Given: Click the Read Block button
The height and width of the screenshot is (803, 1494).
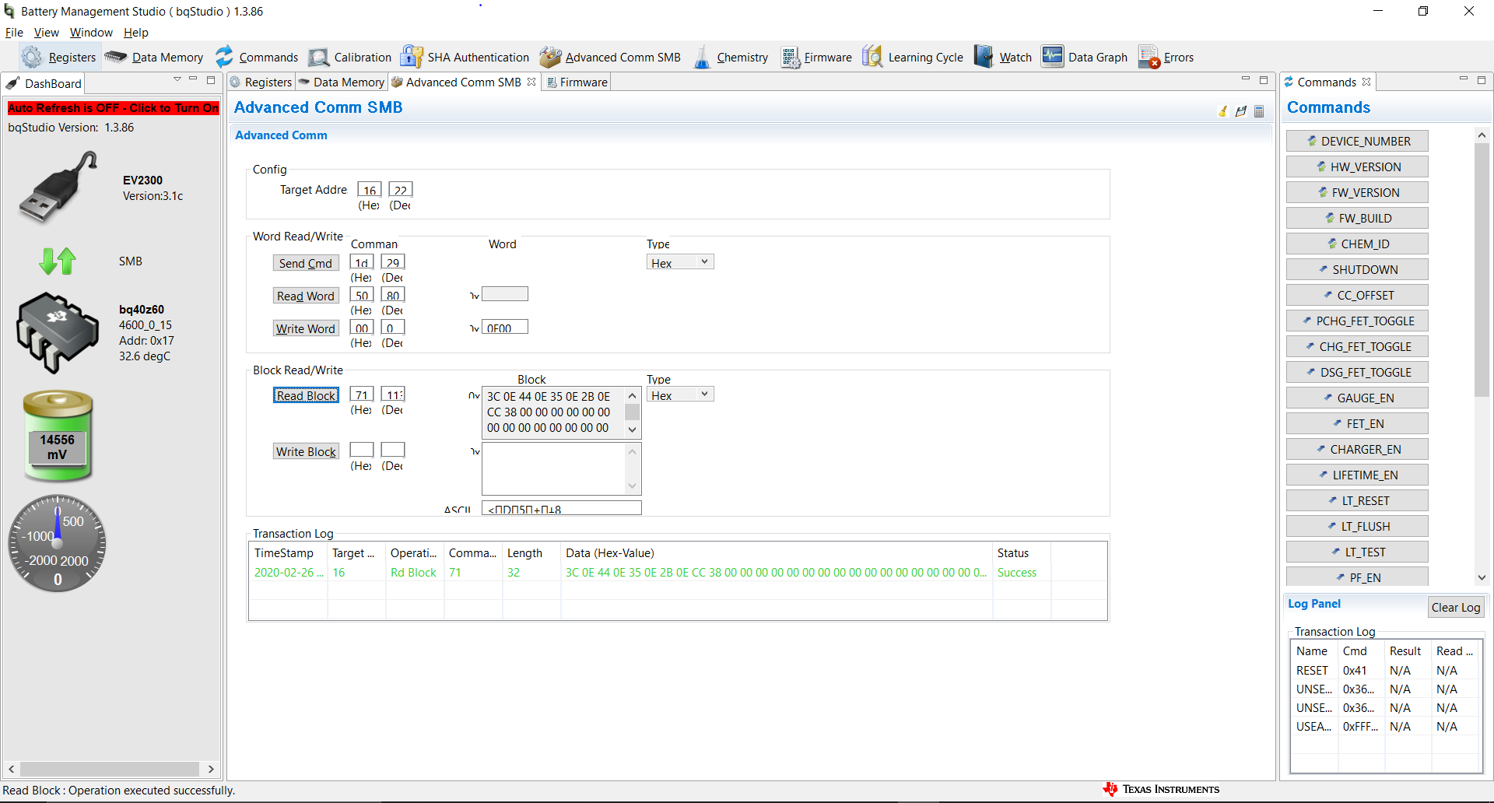Looking at the screenshot, I should coord(306,395).
